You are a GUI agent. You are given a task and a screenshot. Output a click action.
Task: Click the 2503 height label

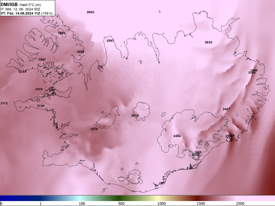196,155
